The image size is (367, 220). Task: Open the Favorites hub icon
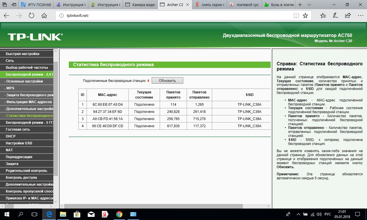(x=323, y=16)
